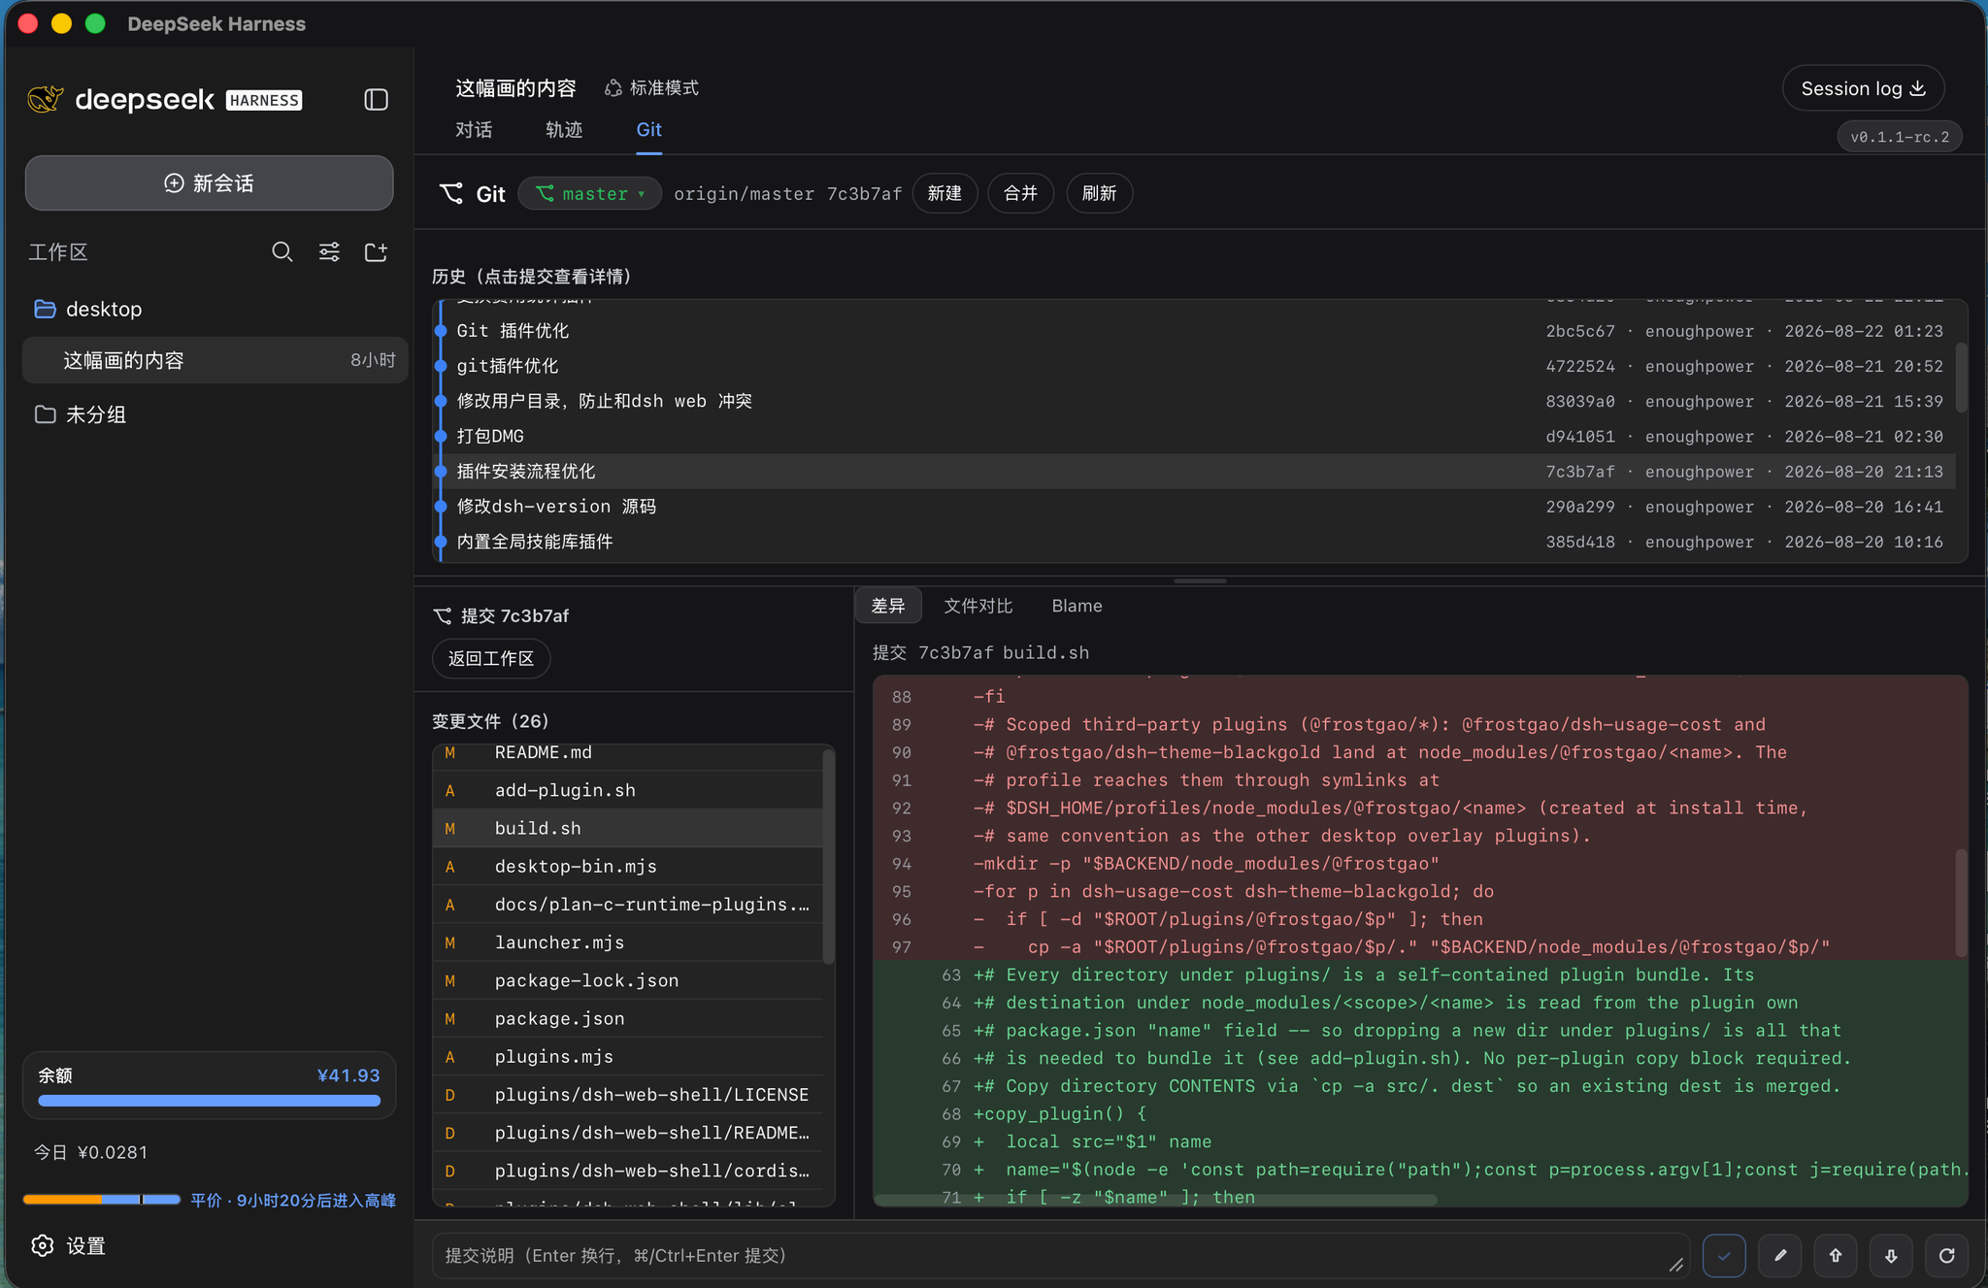
Task: Focus the 提交说明 commit message field
Action: (x=1060, y=1256)
